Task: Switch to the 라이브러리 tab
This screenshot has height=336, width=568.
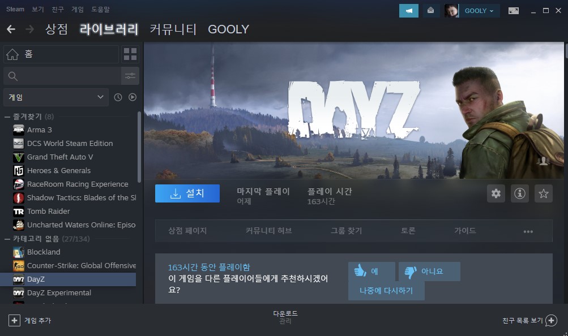Action: click(x=109, y=29)
